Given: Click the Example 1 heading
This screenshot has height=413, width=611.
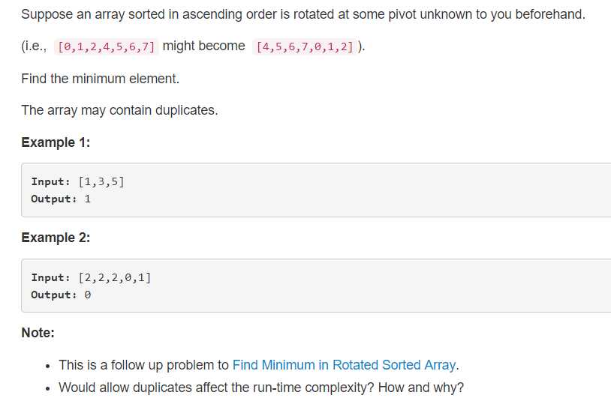Looking at the screenshot, I should pyautogui.click(x=56, y=142).
